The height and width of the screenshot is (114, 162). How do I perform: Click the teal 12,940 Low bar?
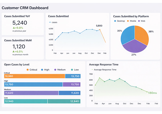(x=26, y=101)
